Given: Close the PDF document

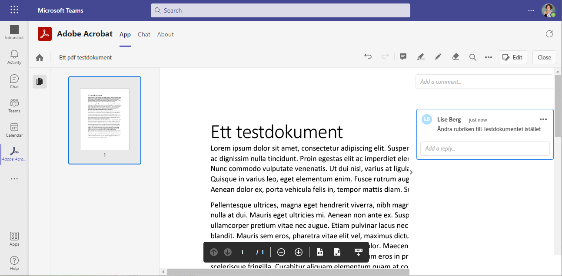Looking at the screenshot, I should tap(544, 57).
